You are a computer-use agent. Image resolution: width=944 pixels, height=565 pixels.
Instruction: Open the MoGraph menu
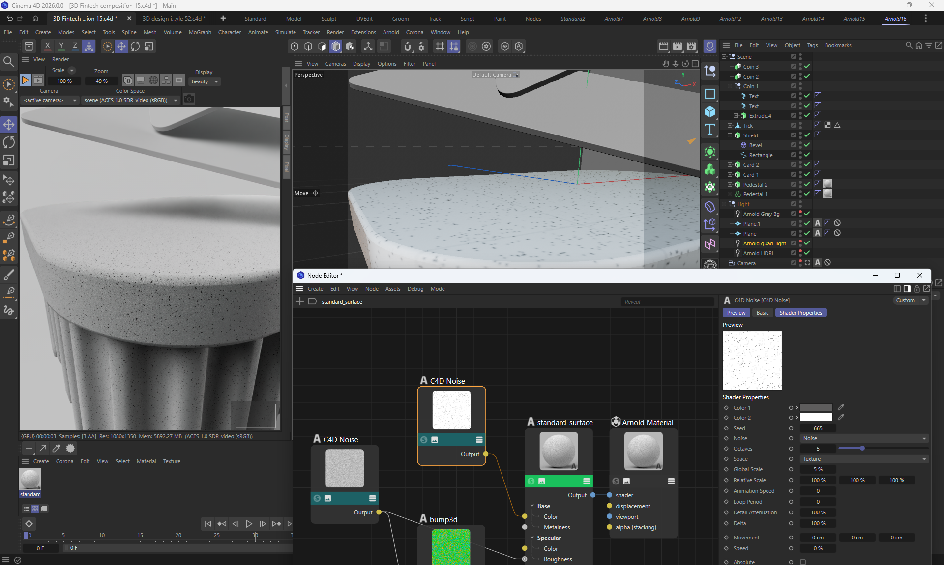coord(200,32)
